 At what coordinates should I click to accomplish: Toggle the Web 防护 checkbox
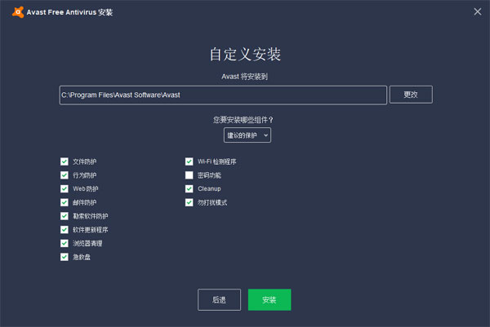click(65, 188)
